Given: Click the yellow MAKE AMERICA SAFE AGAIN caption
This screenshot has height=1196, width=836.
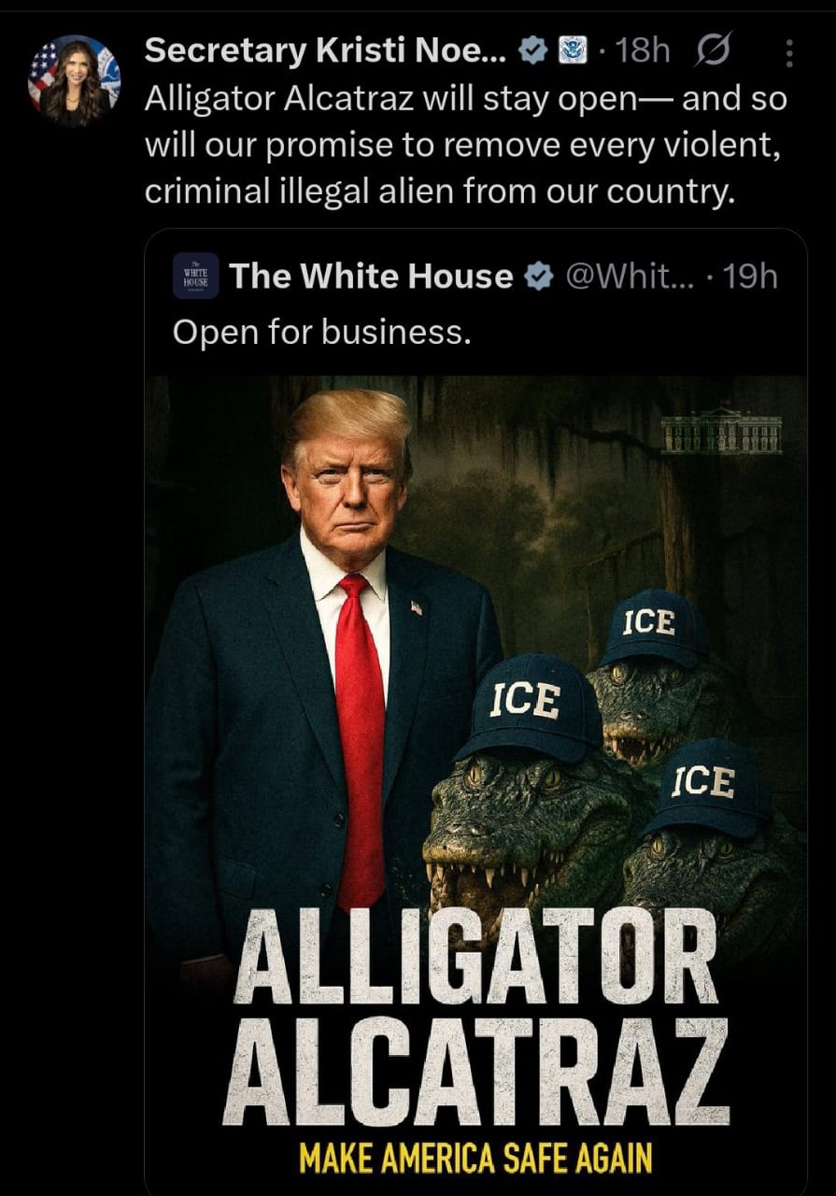Looking at the screenshot, I should [475, 1159].
